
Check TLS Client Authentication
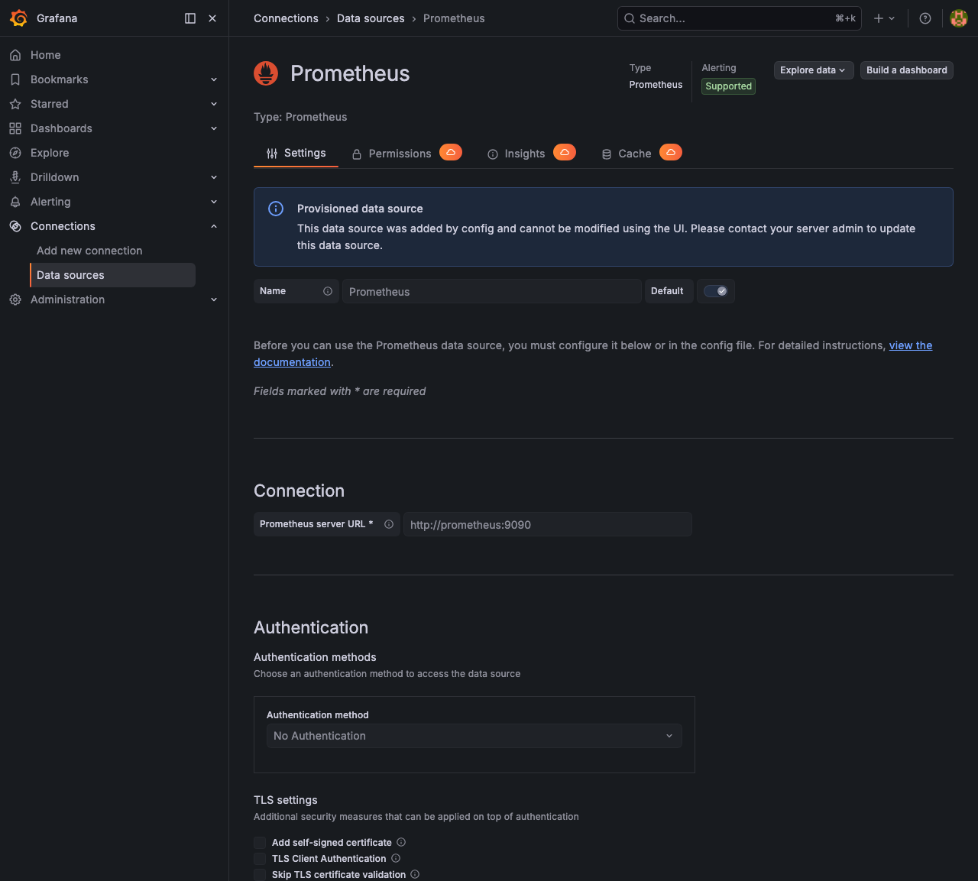[260, 858]
